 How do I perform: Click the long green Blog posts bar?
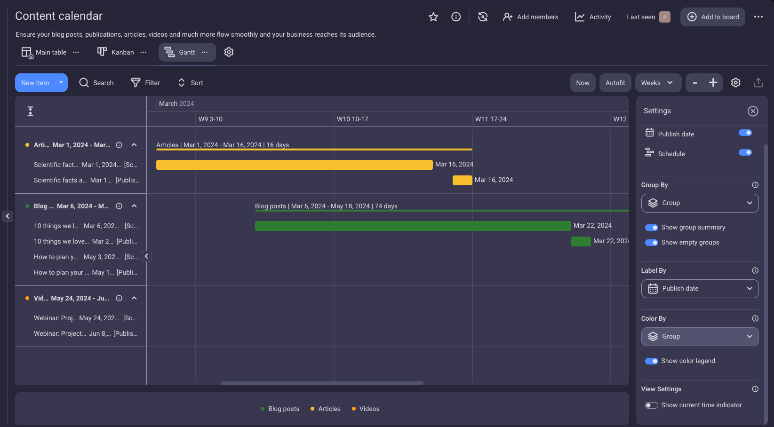pos(413,226)
